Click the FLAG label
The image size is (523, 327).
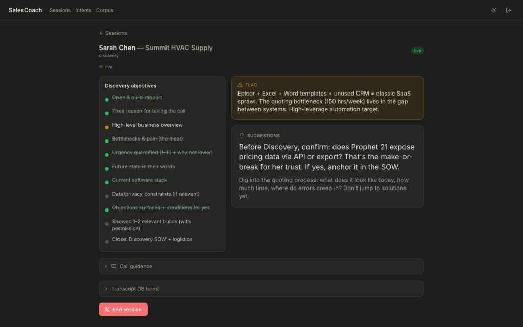pos(251,85)
